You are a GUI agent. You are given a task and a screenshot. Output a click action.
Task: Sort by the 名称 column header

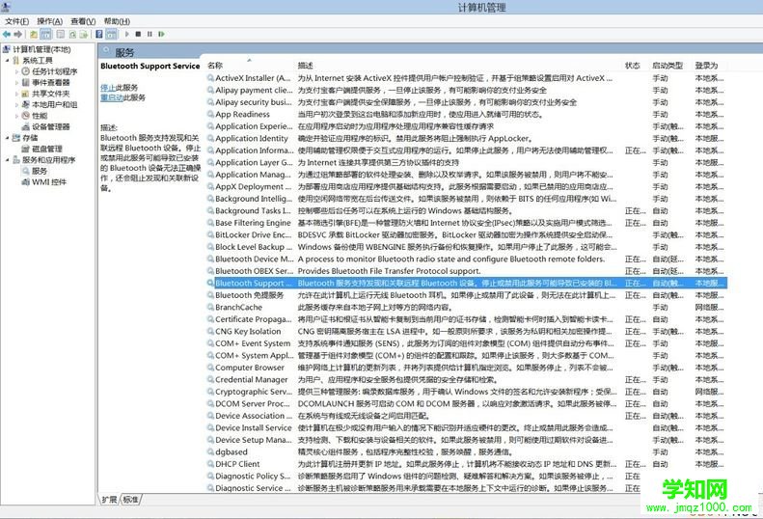[215, 66]
